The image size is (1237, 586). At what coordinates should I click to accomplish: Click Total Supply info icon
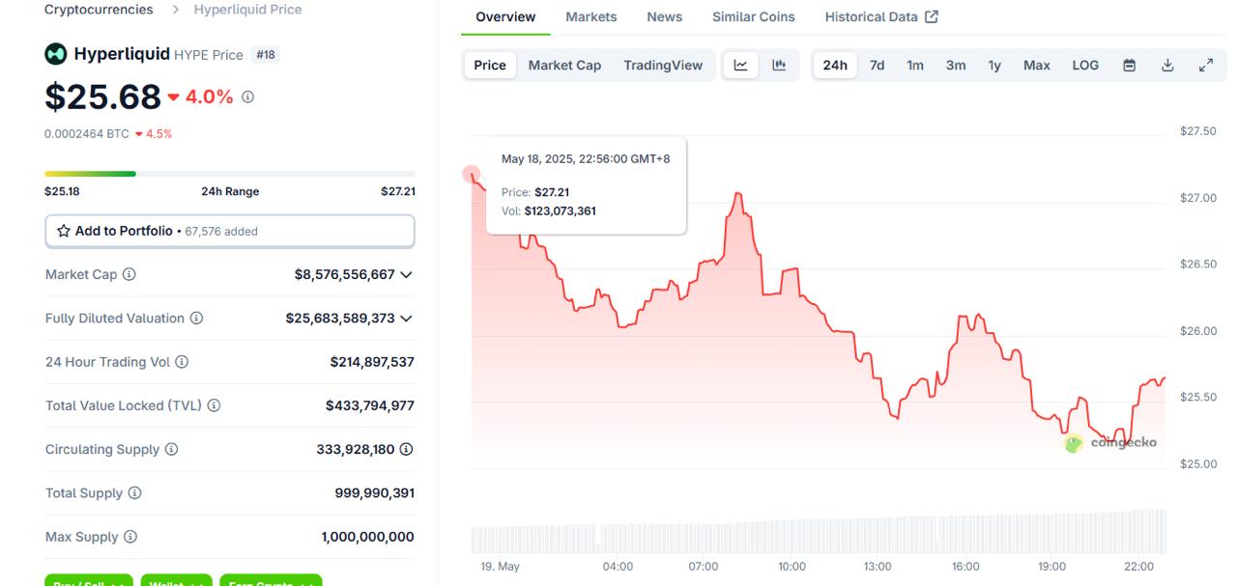pyautogui.click(x=134, y=492)
